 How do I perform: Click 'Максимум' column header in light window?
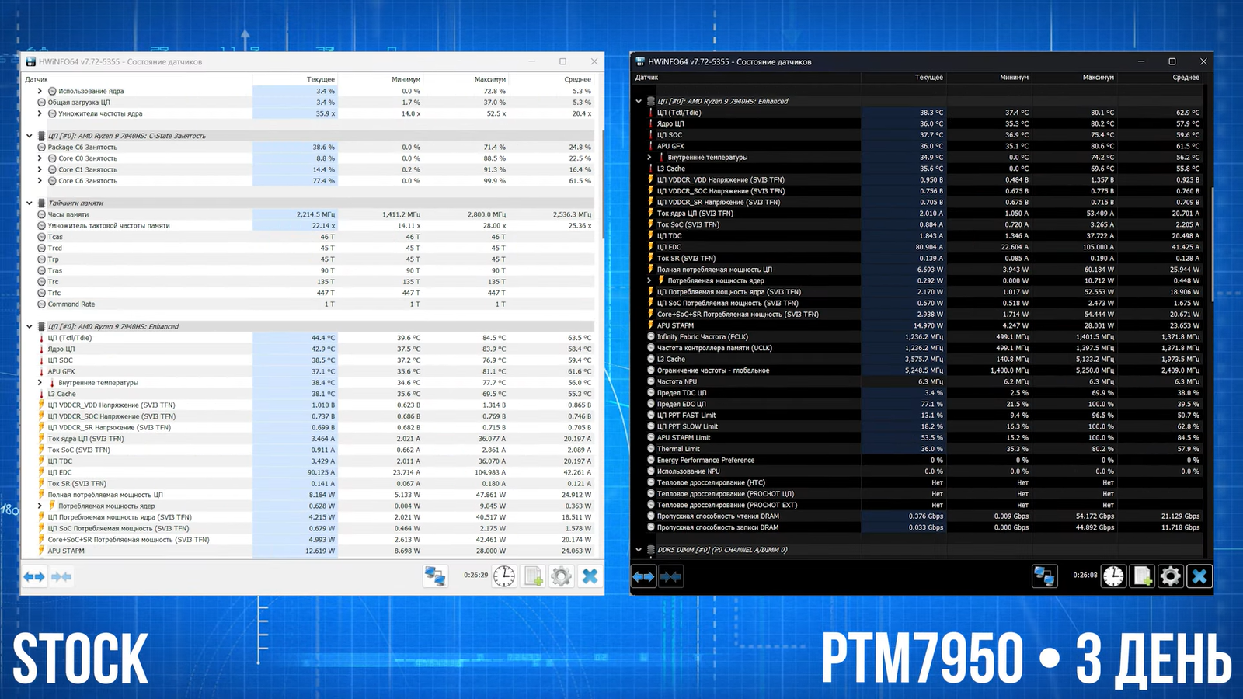489,79
